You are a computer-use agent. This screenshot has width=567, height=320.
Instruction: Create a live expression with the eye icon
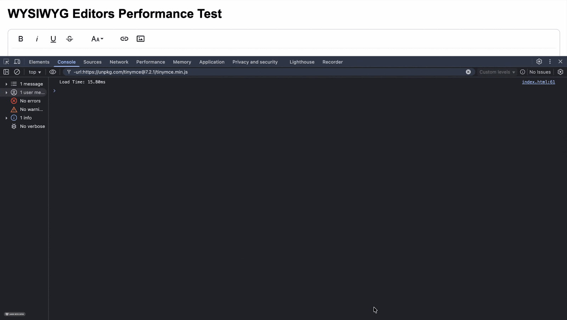pos(53,72)
